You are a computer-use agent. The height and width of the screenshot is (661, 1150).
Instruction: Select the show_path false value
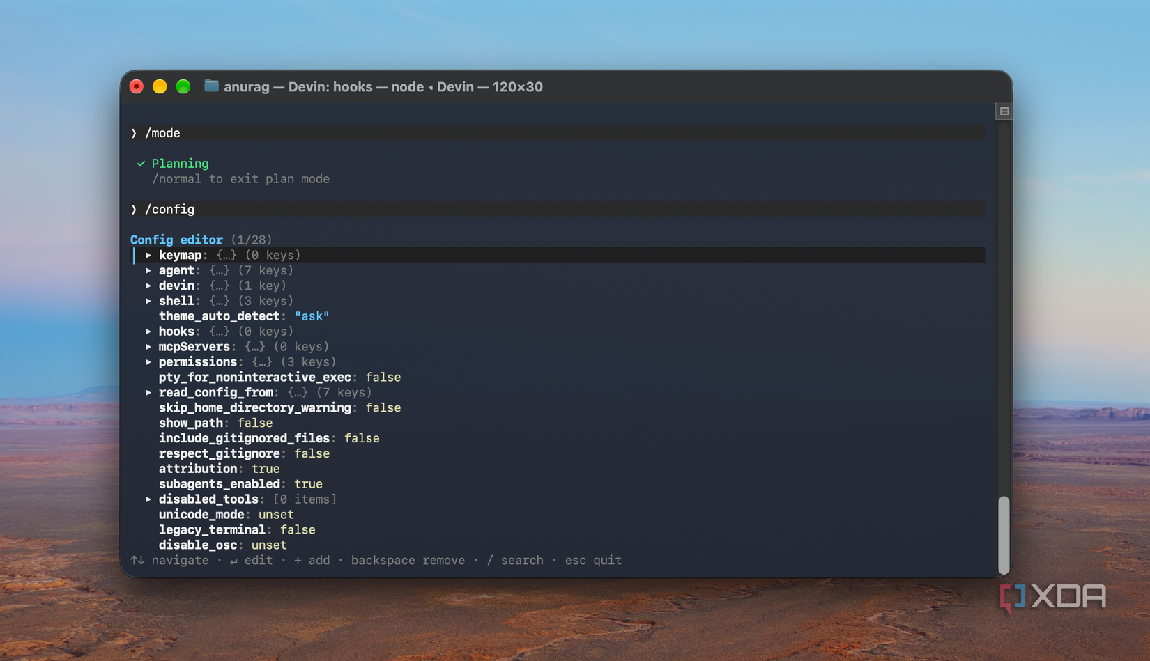(255, 423)
